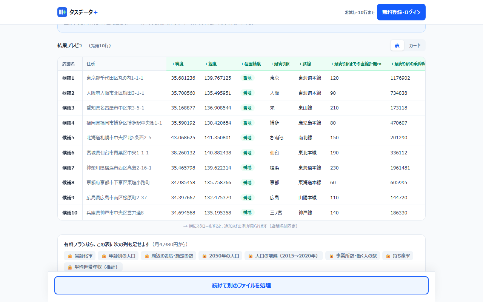Click the ＋最寄り駅 column header
This screenshot has height=302, width=483.
(280, 64)
